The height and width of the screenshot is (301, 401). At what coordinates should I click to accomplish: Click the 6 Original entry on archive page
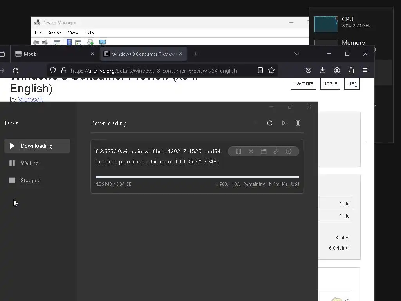[x=339, y=248]
